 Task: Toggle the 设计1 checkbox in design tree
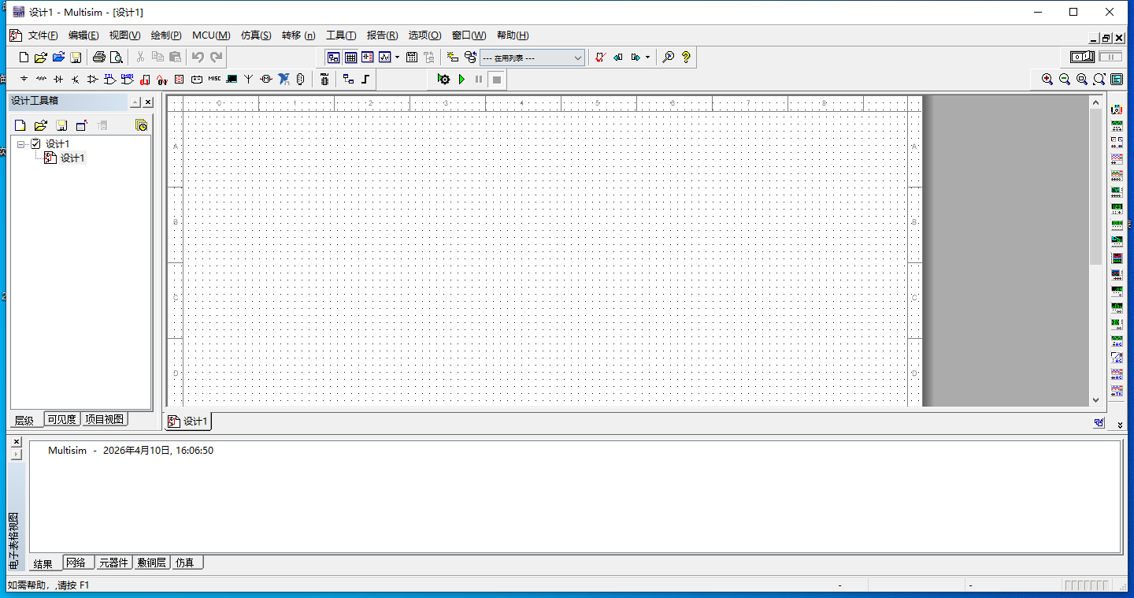tap(35, 143)
